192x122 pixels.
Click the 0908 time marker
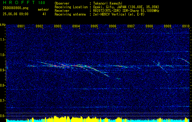149,26
